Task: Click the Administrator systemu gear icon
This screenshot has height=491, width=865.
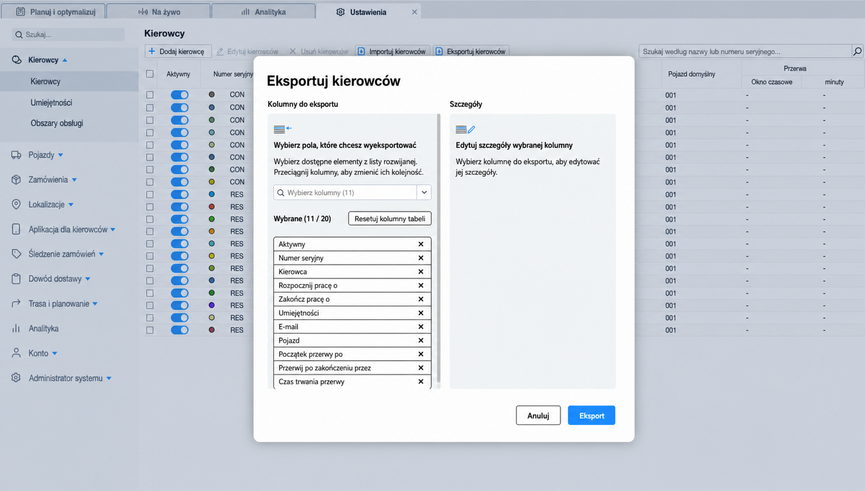Action: click(x=16, y=378)
